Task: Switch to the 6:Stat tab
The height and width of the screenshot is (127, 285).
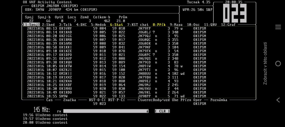Action: [x=117, y=25]
